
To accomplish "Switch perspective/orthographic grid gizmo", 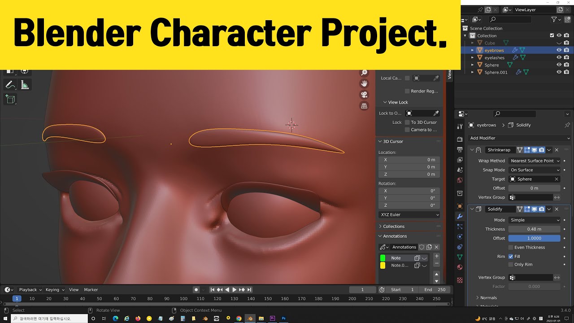I will (x=364, y=106).
